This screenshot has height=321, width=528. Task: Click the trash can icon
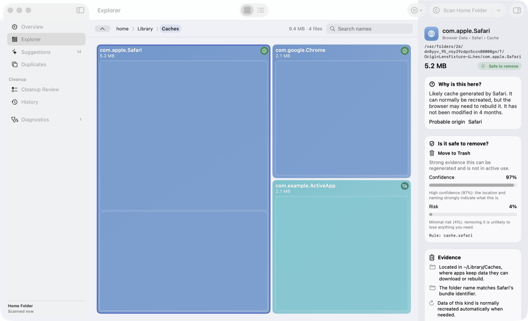(432, 153)
